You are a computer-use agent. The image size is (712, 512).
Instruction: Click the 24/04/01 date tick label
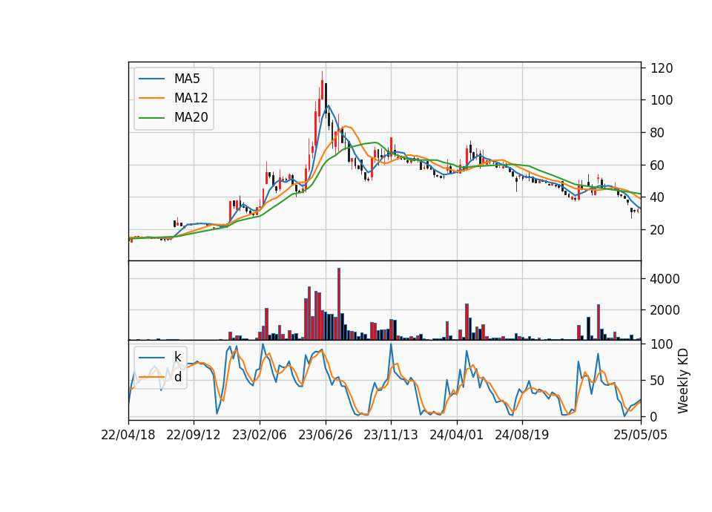point(456,435)
